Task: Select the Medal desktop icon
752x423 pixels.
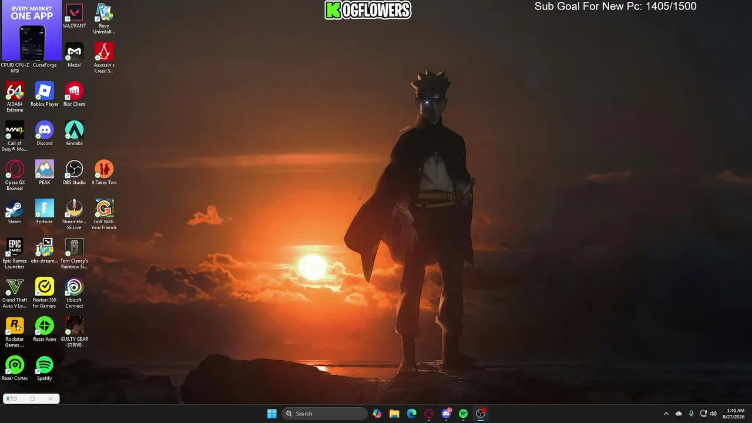Action: (x=74, y=55)
